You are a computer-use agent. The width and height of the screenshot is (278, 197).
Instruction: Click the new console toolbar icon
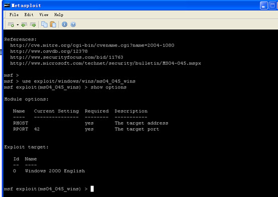(11, 24)
